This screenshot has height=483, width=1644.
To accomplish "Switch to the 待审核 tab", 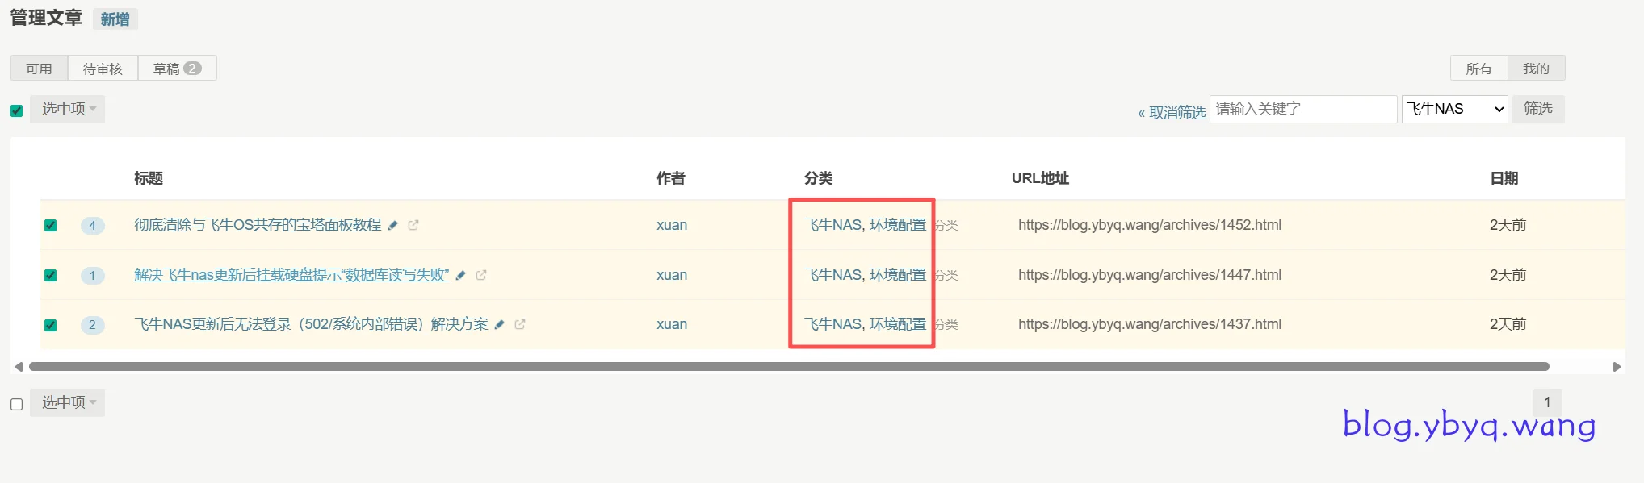I will click(x=103, y=69).
